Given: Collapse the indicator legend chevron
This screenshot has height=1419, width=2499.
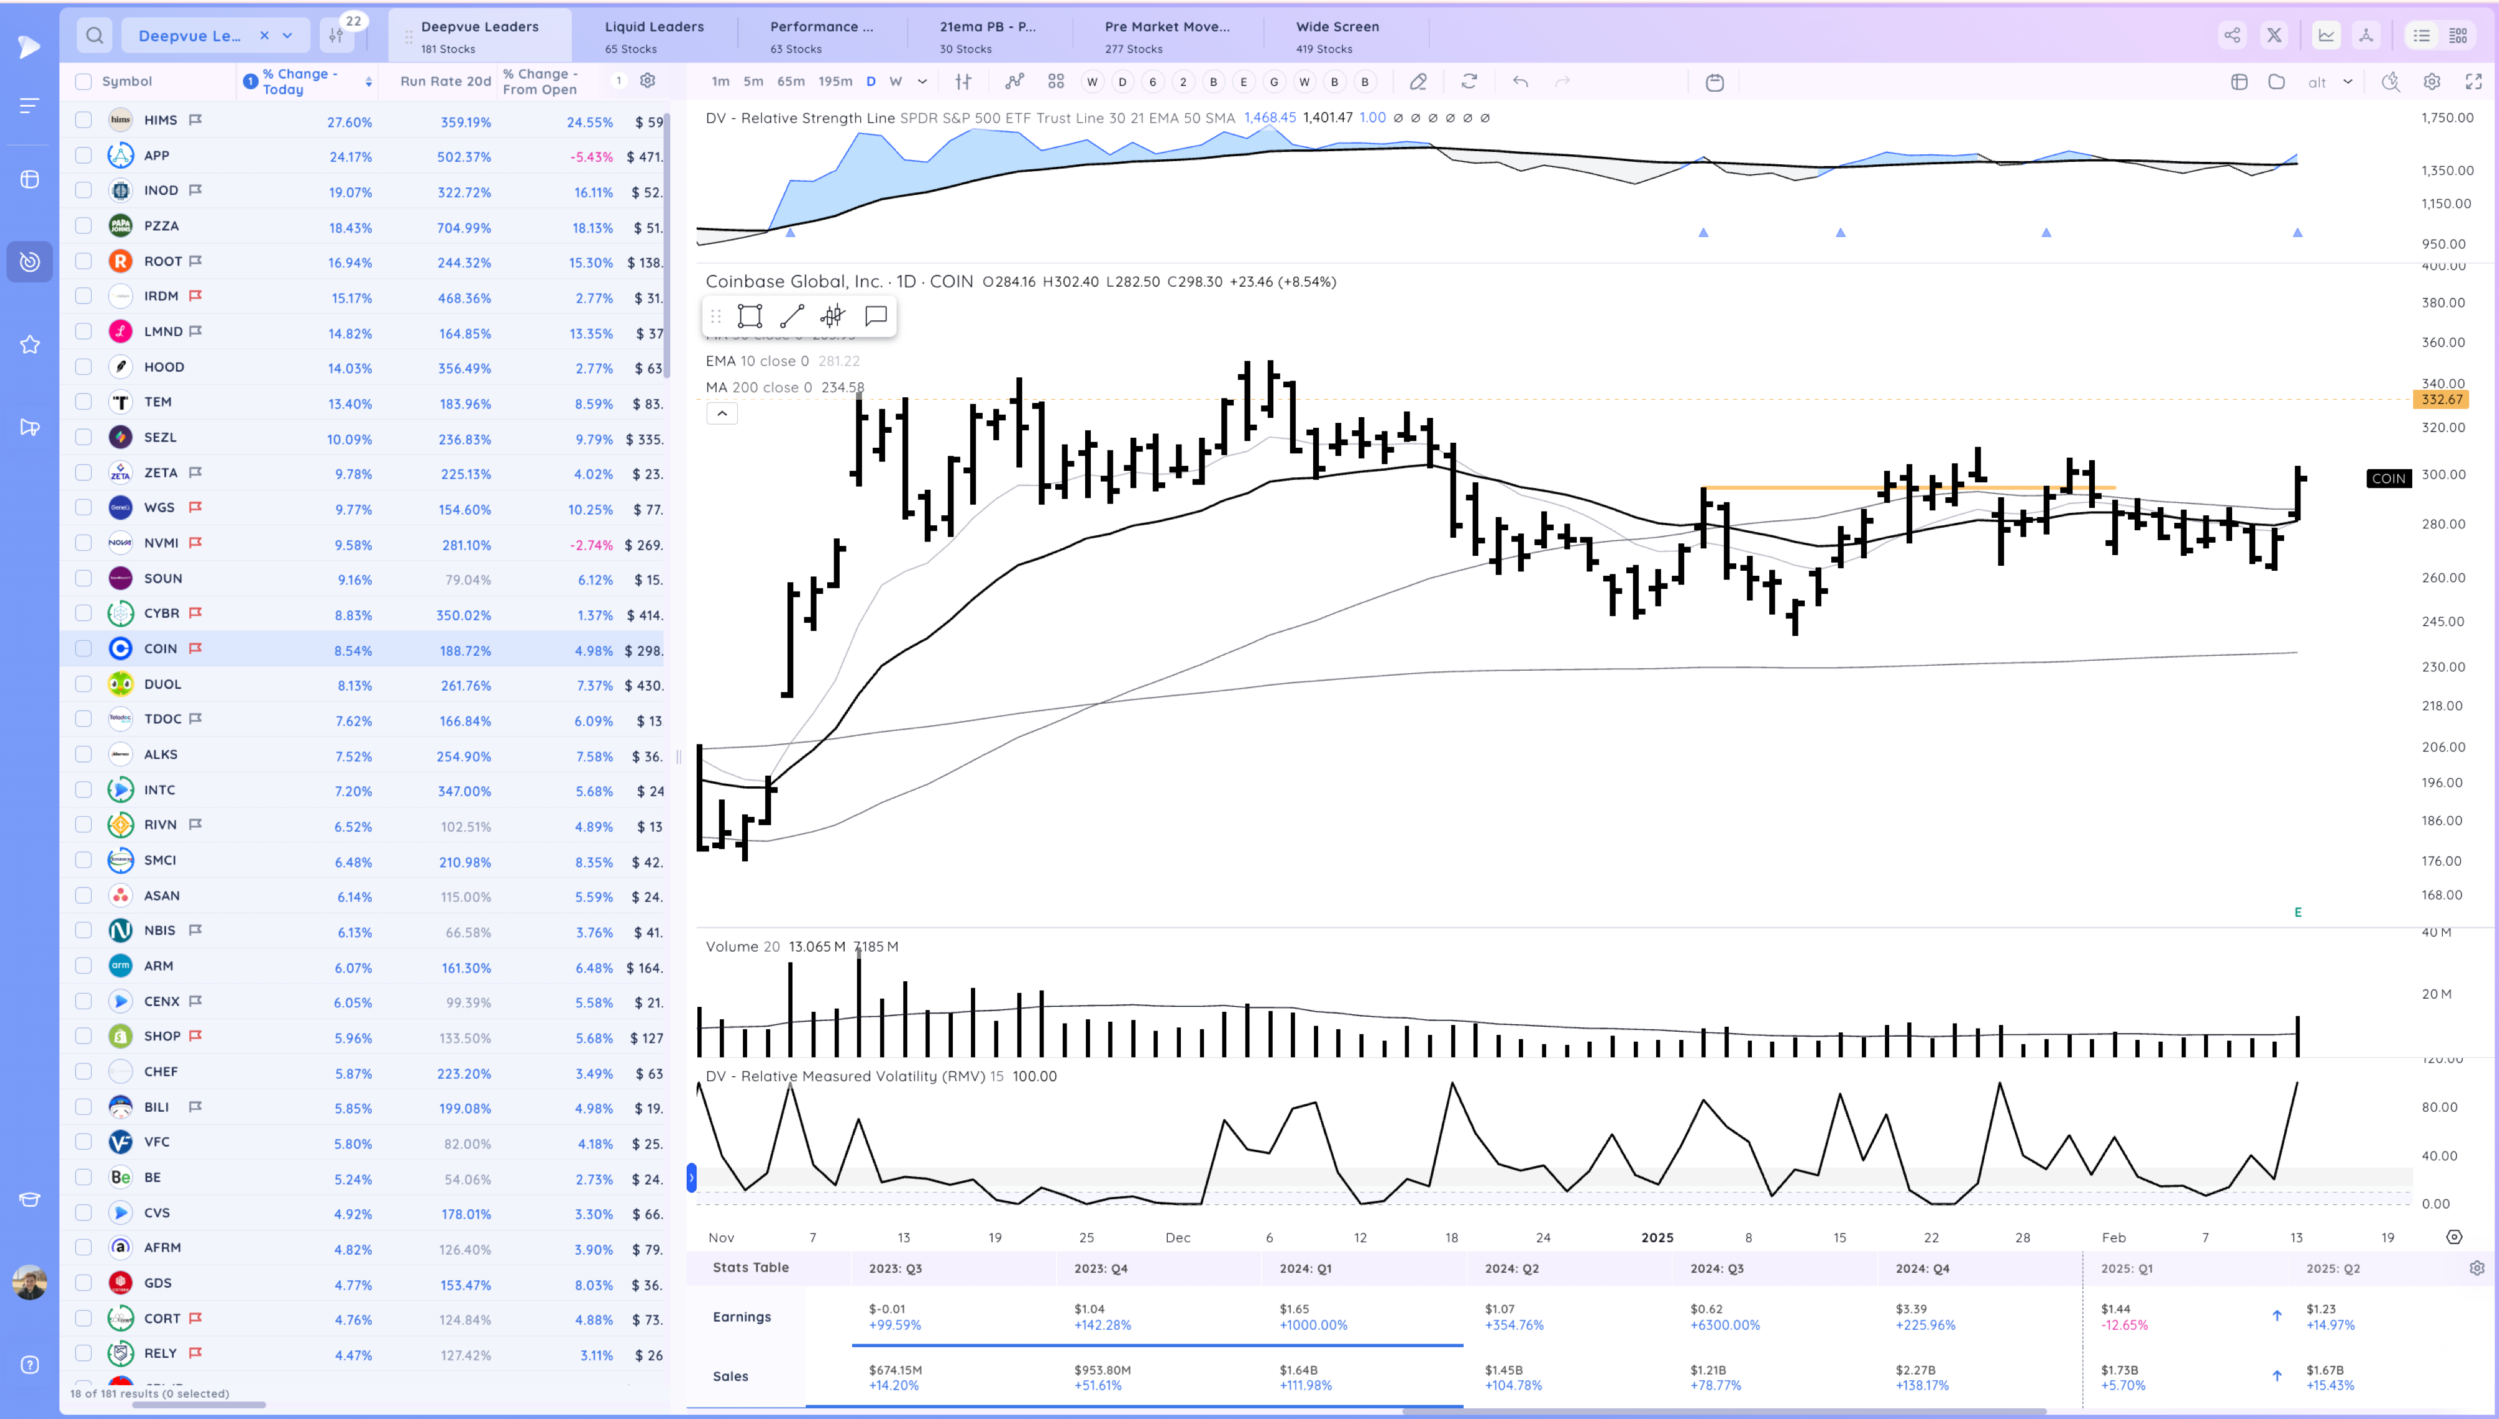Looking at the screenshot, I should [721, 413].
